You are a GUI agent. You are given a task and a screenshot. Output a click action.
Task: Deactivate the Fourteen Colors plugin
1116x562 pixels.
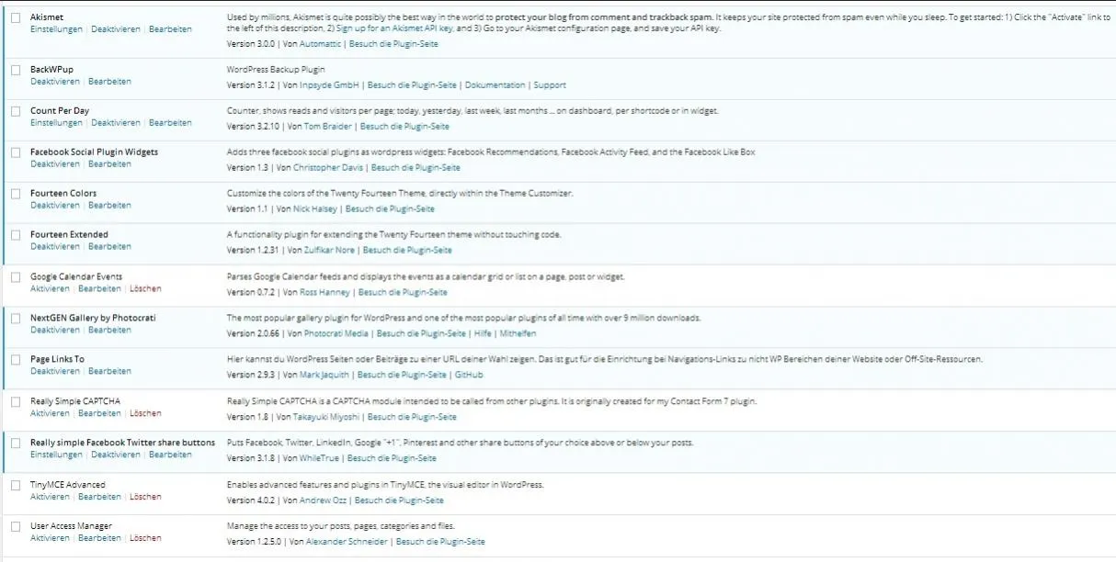(x=55, y=206)
